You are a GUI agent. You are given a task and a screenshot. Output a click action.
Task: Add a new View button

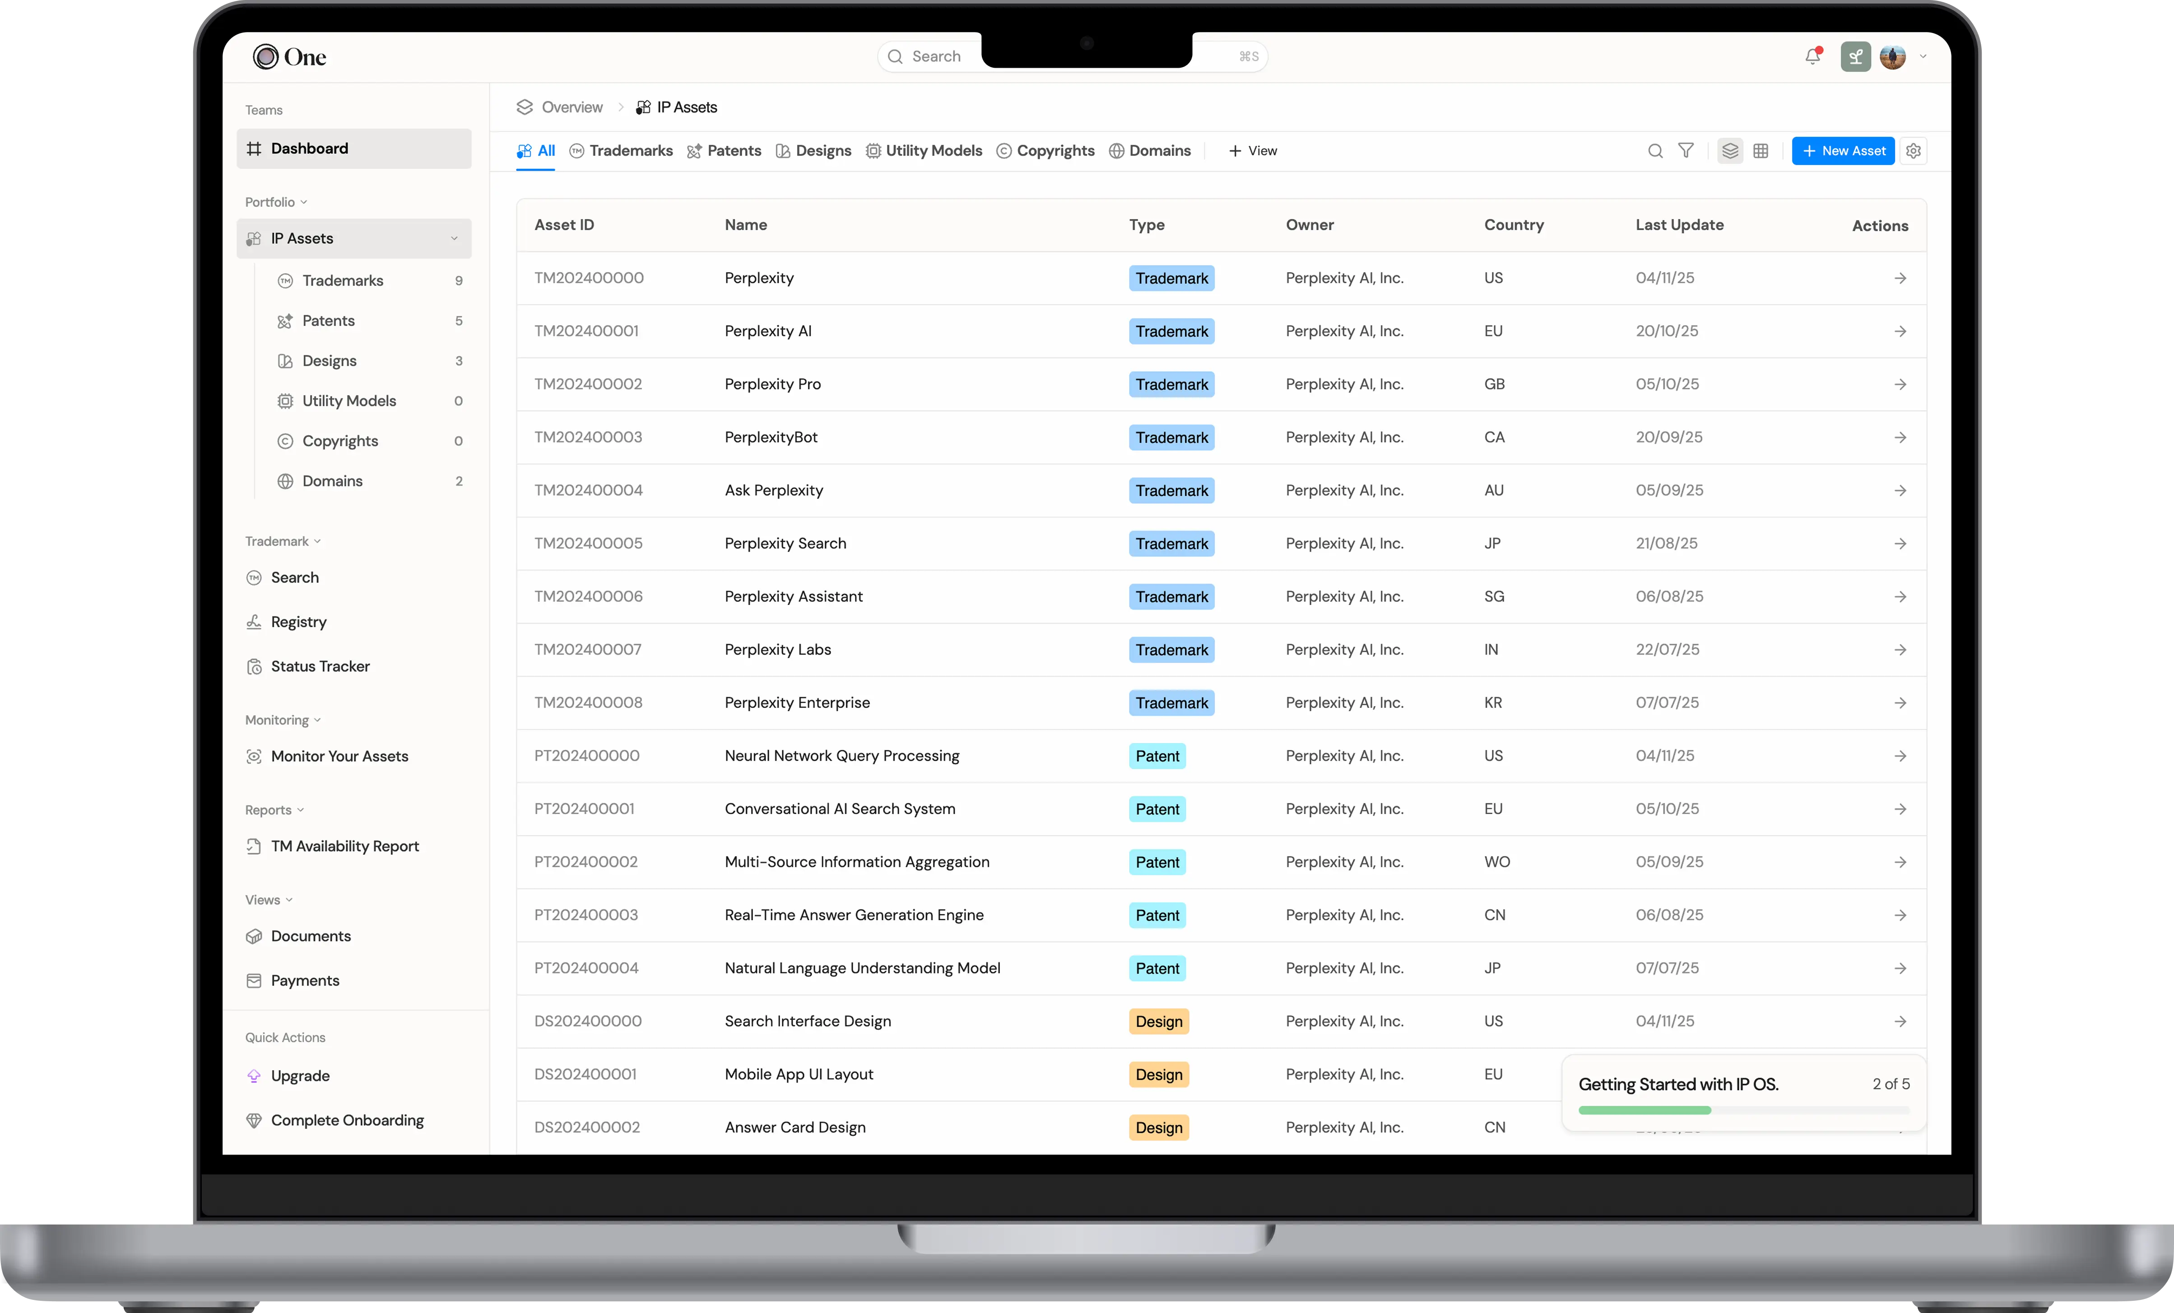(x=1252, y=151)
